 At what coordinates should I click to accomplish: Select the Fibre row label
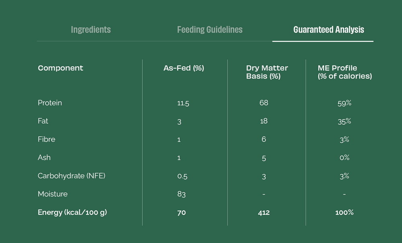point(47,140)
